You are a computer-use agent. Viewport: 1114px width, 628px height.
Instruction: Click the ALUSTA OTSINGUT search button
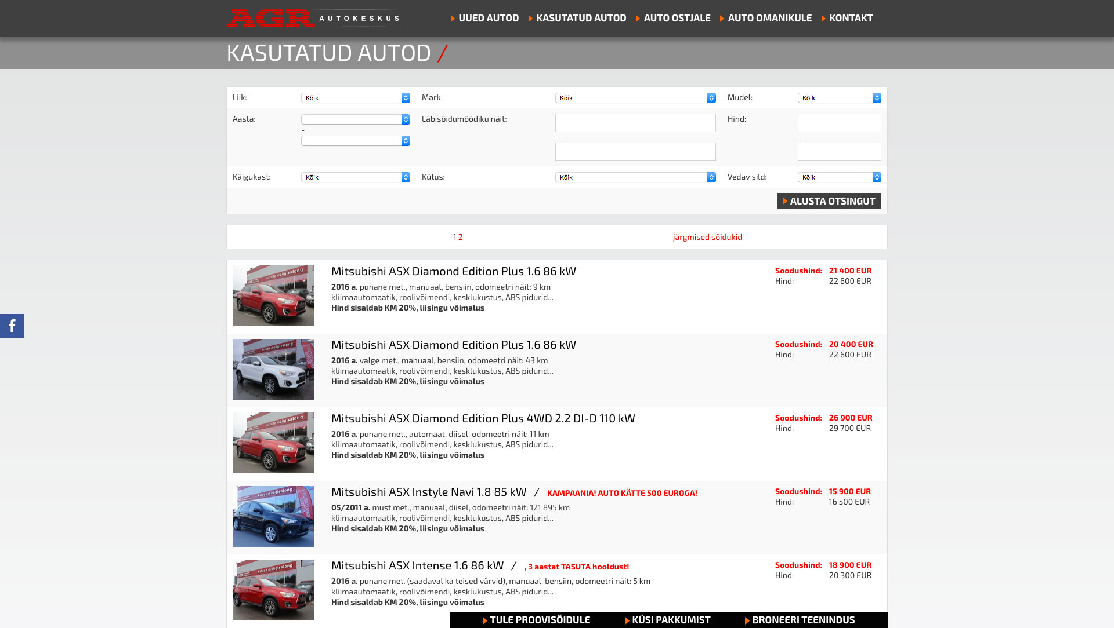[x=829, y=201]
